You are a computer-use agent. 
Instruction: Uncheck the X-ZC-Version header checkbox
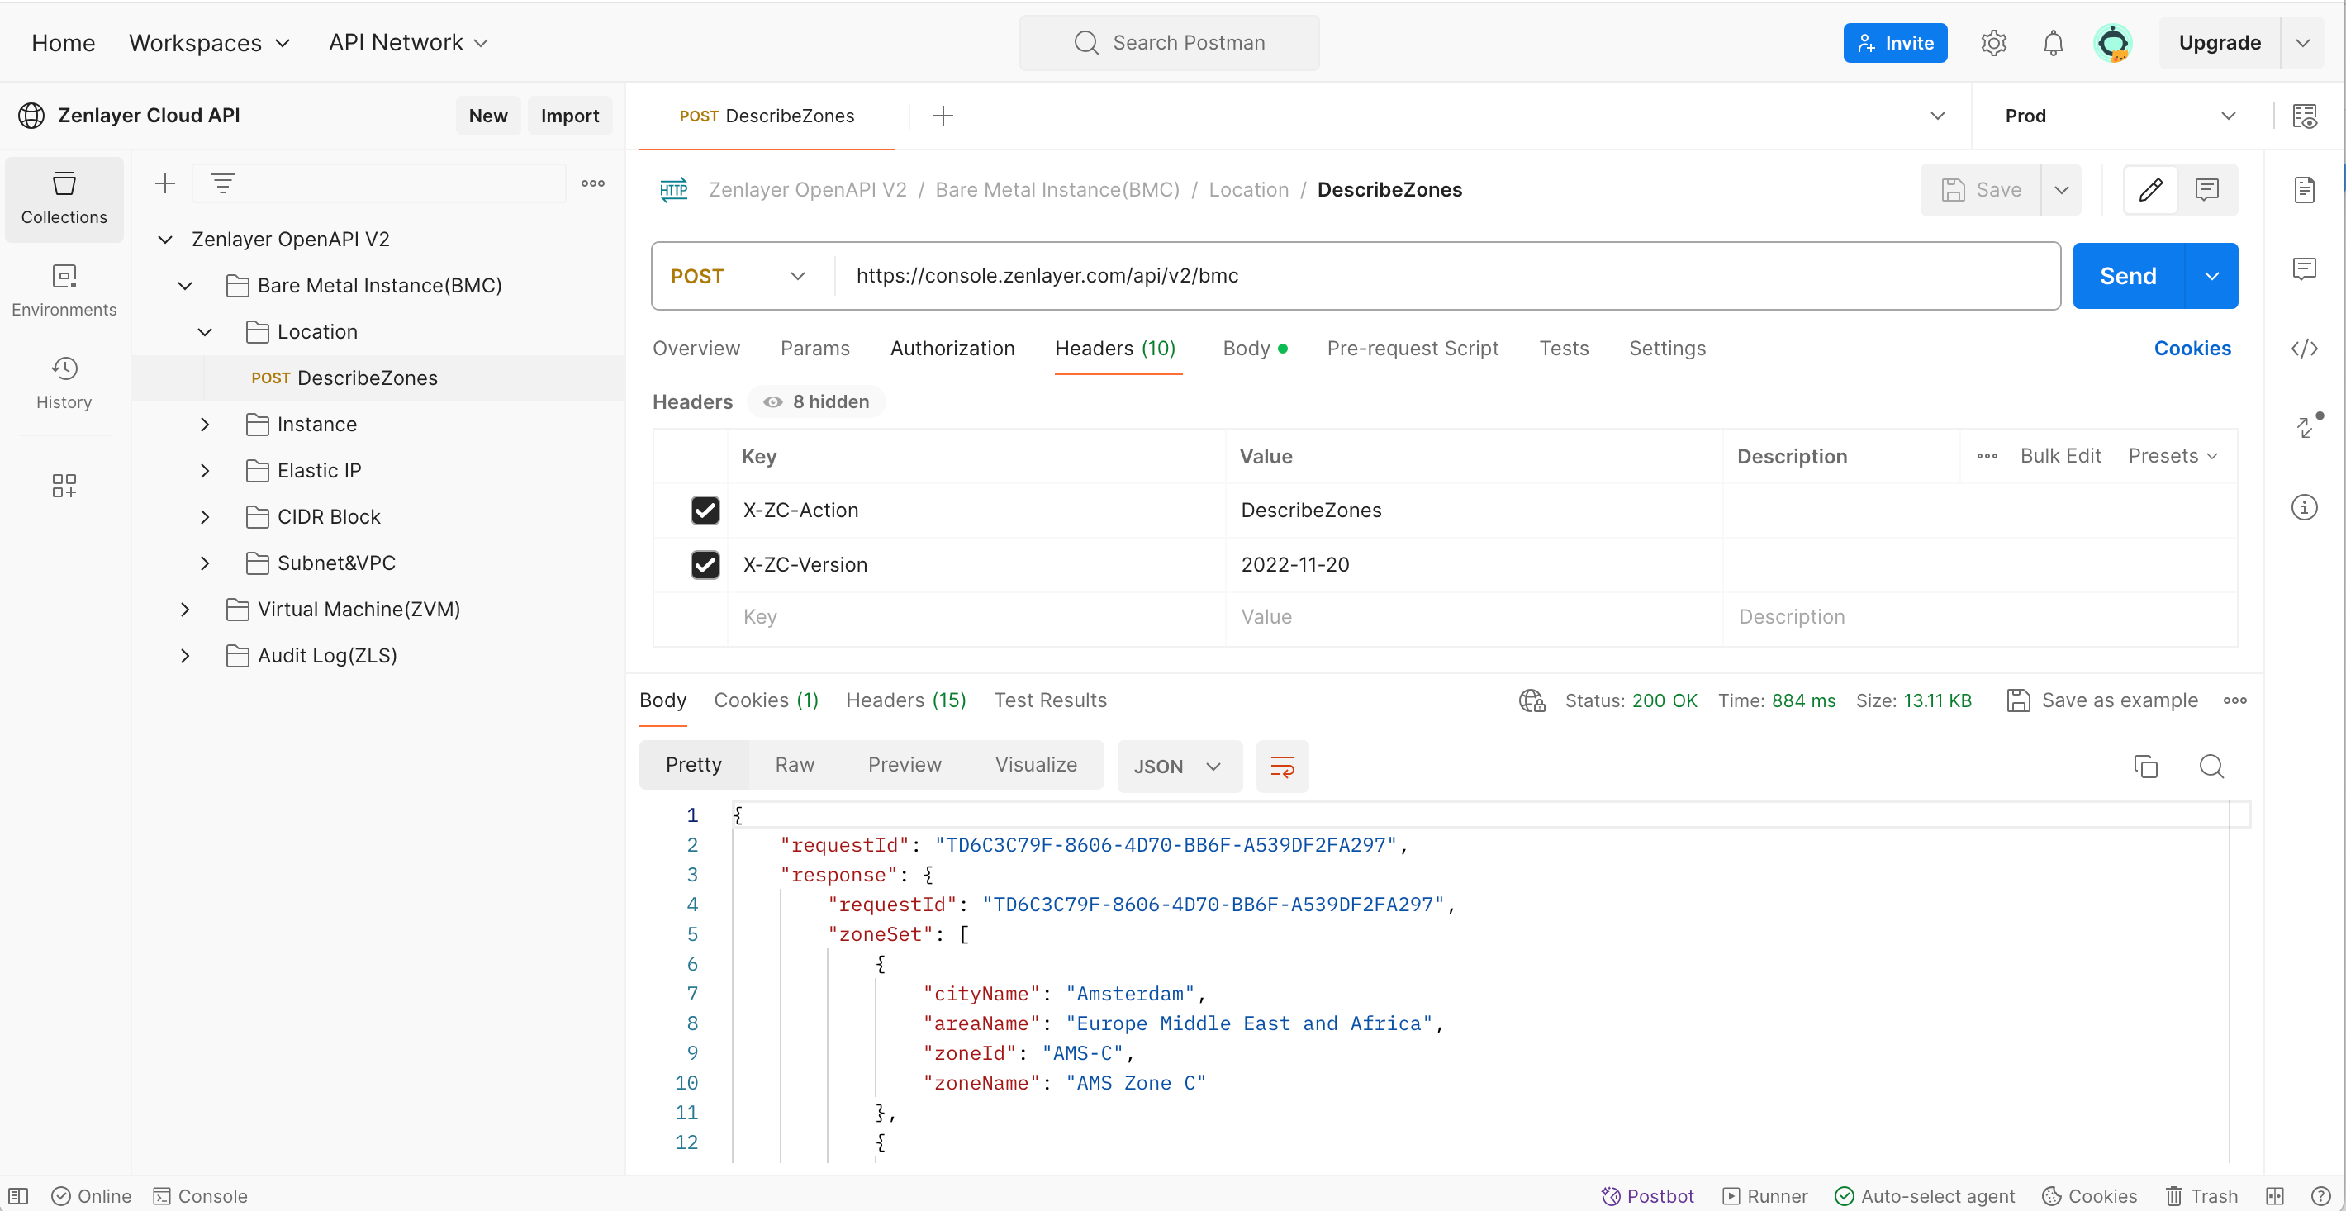[x=705, y=564]
